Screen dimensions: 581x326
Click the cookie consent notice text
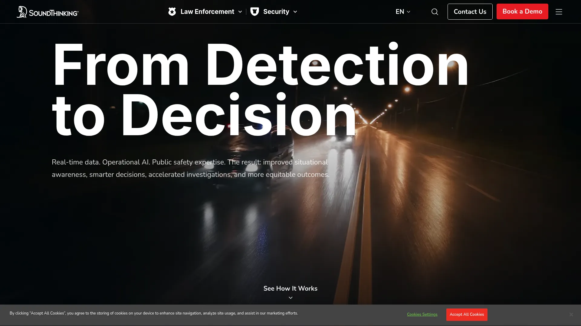154,313
